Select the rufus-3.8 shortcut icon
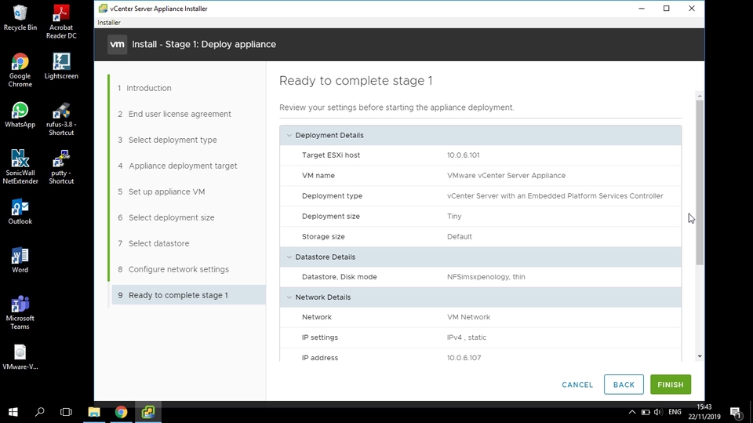Image resolution: width=753 pixels, height=423 pixels. click(61, 119)
